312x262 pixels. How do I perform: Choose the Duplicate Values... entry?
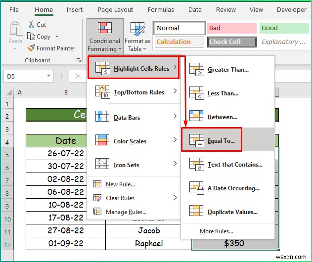pos(228,212)
